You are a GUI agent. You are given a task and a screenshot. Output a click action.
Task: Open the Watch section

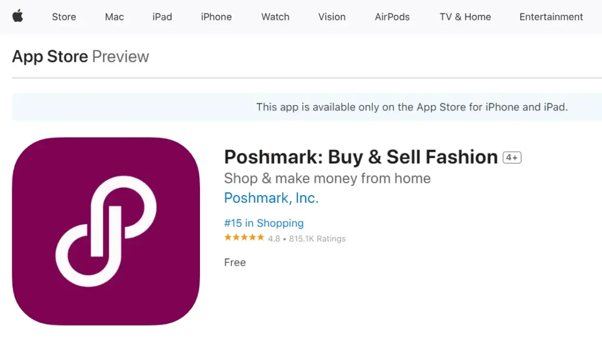point(275,17)
